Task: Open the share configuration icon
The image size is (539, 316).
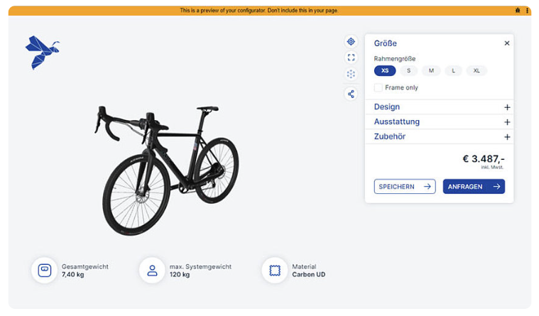Action: click(351, 94)
